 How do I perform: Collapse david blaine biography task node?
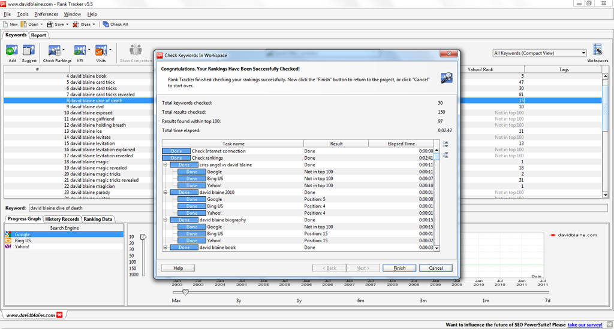click(x=165, y=220)
